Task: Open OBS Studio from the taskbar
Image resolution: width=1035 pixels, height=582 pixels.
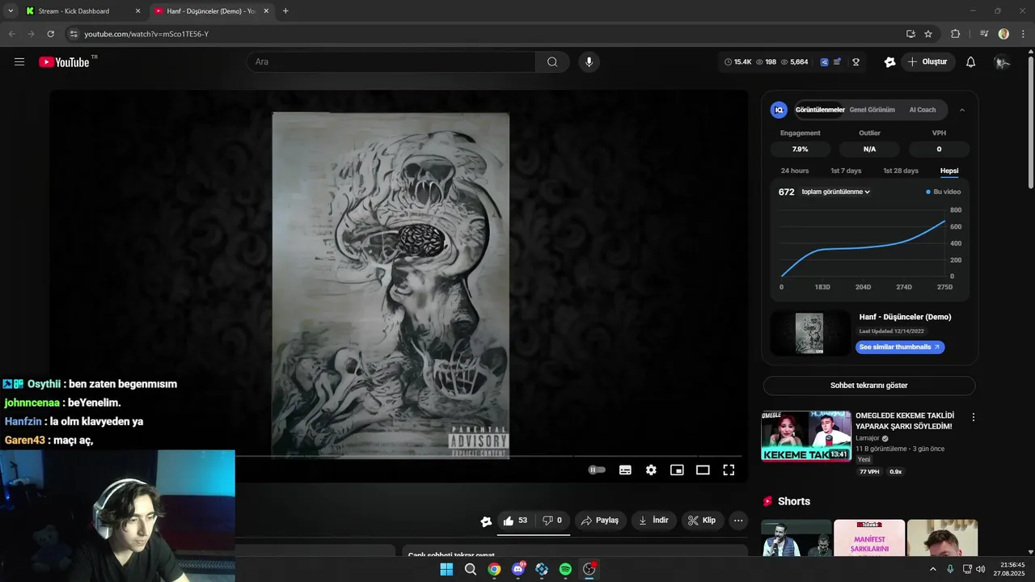Action: (589, 569)
